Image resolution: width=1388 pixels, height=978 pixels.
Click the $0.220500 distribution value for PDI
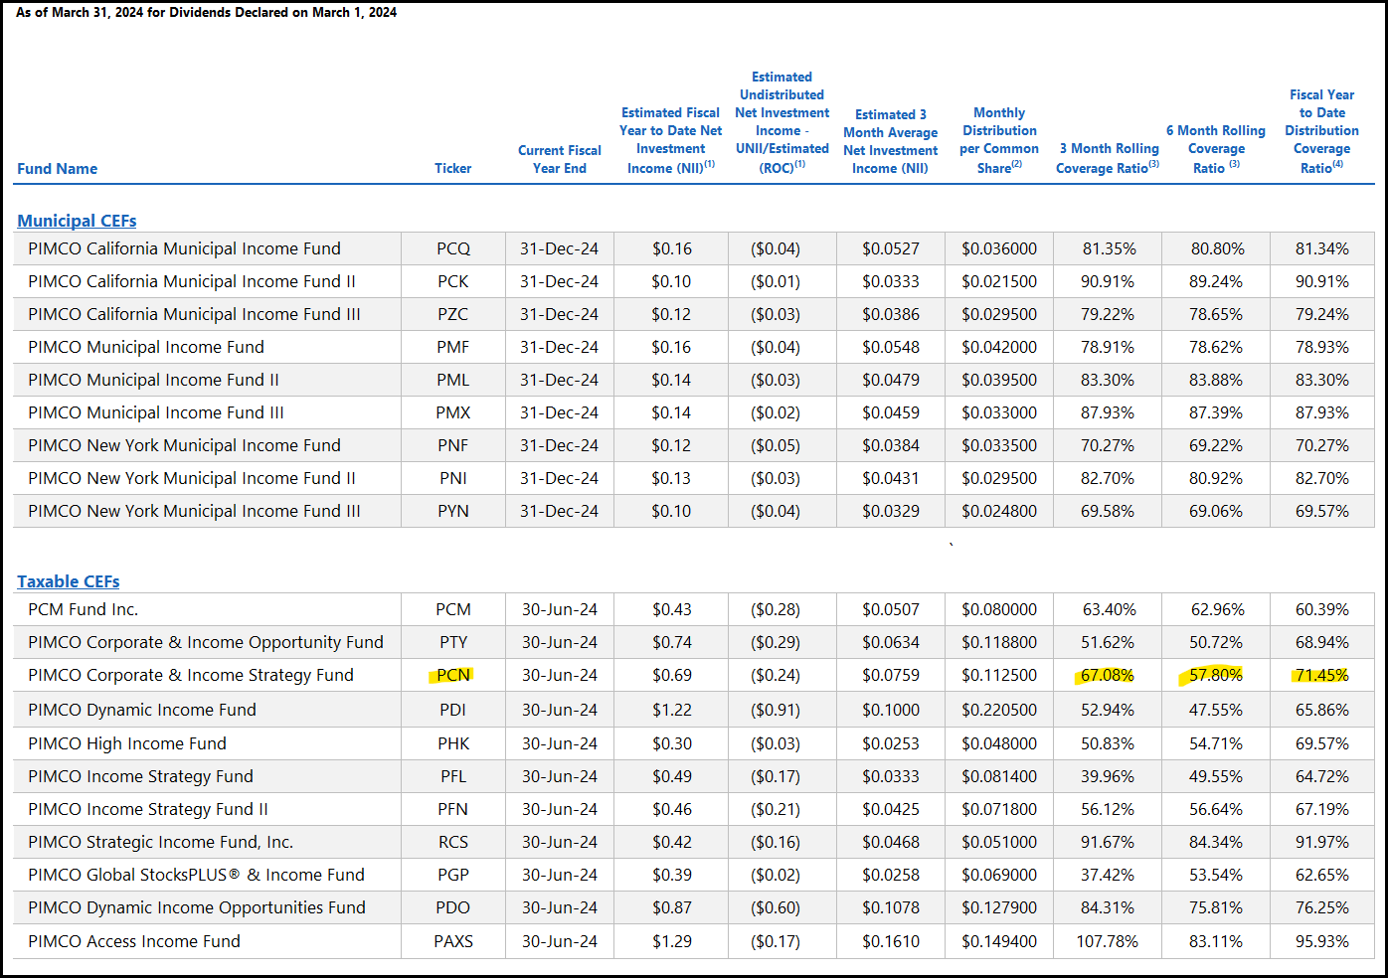coord(999,710)
